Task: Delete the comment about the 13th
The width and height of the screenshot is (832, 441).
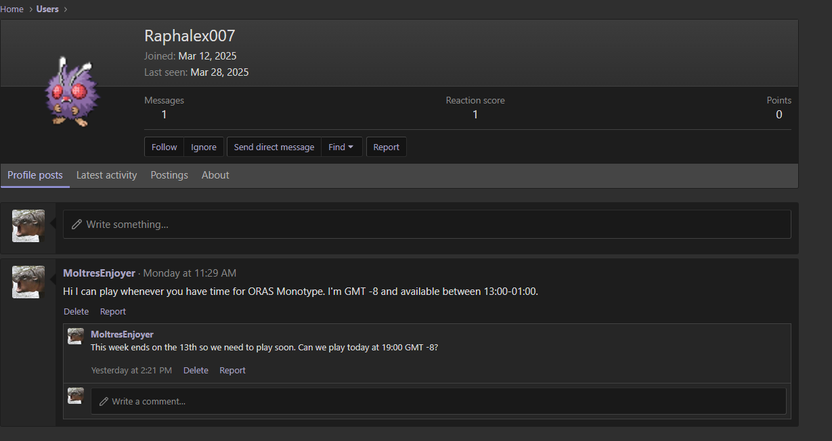Action: point(196,371)
